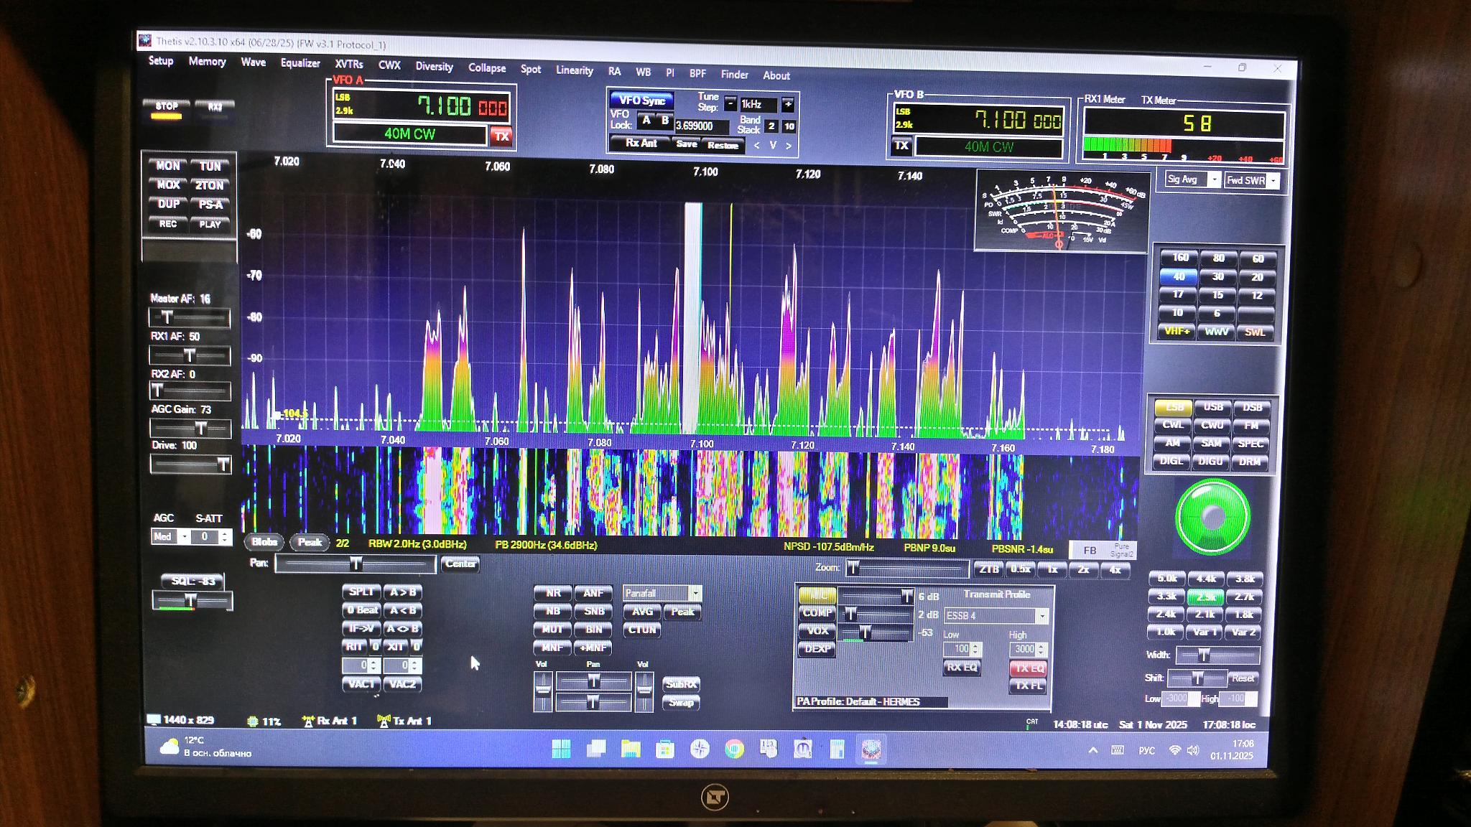
Task: Open the AGC Med mode dropdown
Action: coord(184,536)
